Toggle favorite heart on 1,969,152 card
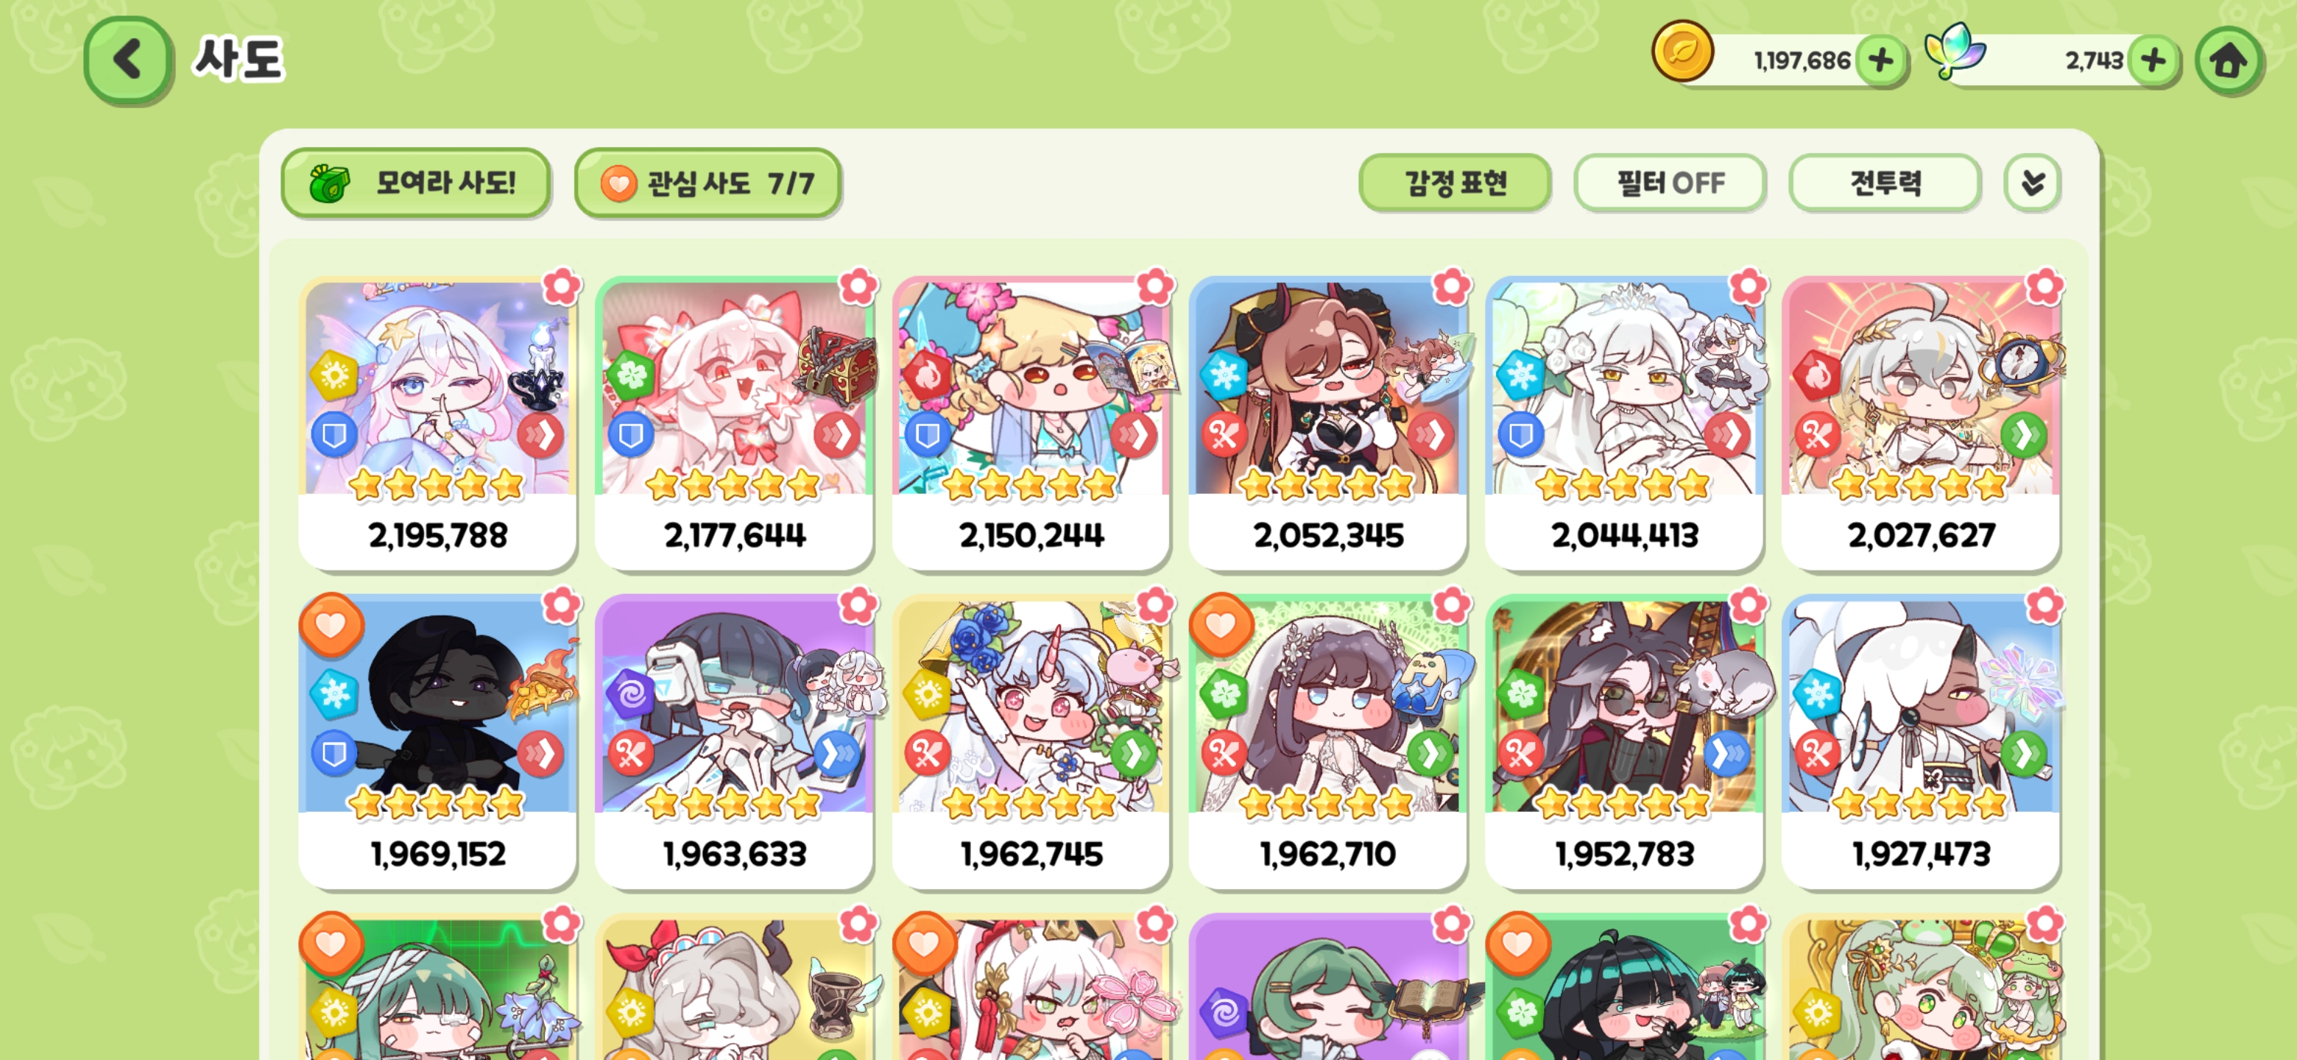This screenshot has height=1060, width=2297. click(x=331, y=625)
